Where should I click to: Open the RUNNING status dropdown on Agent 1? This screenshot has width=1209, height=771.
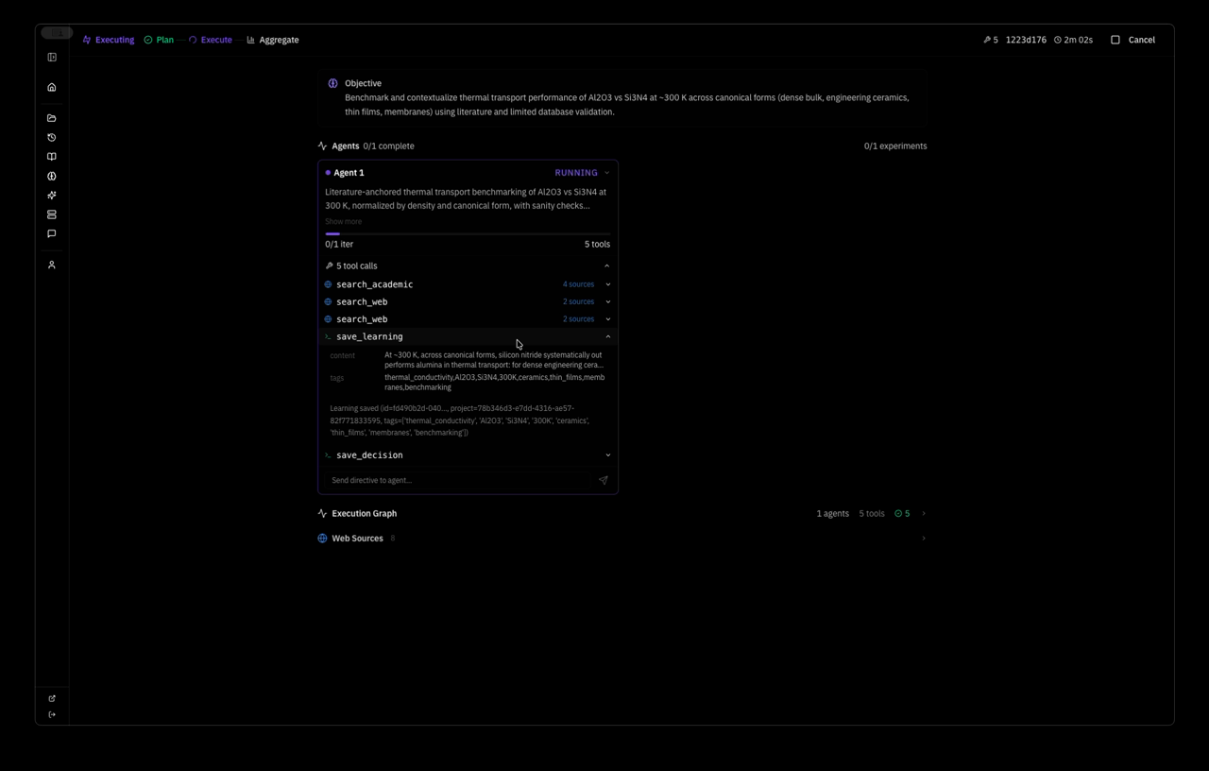[x=606, y=173]
